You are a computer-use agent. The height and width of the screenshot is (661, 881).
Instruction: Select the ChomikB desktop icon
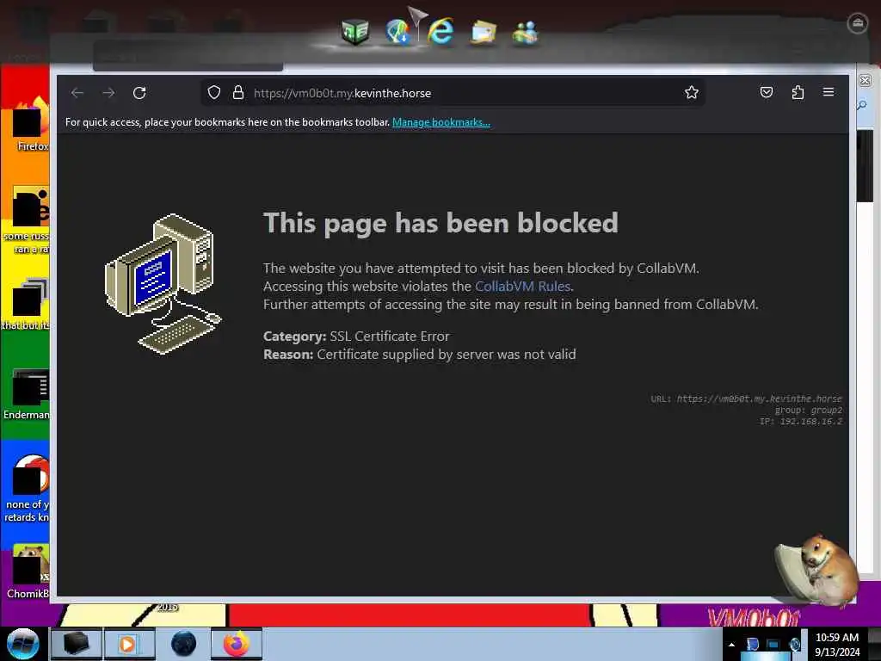click(28, 571)
